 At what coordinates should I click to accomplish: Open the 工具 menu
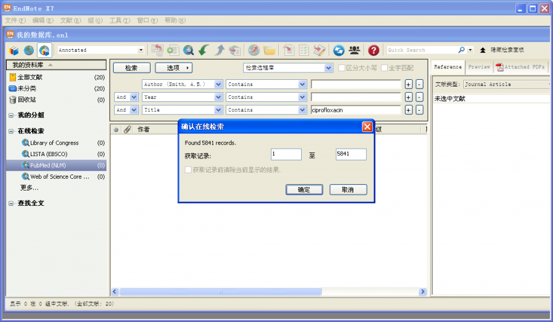point(120,20)
